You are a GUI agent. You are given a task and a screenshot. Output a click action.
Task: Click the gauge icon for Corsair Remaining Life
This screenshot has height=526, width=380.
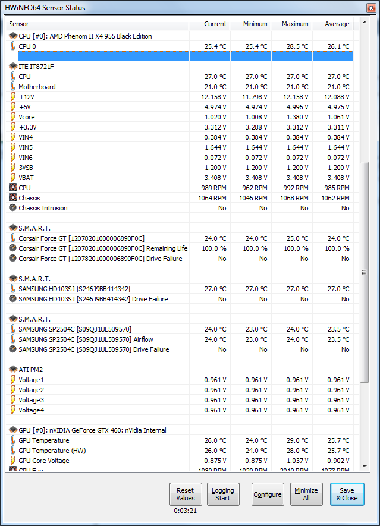(12, 248)
